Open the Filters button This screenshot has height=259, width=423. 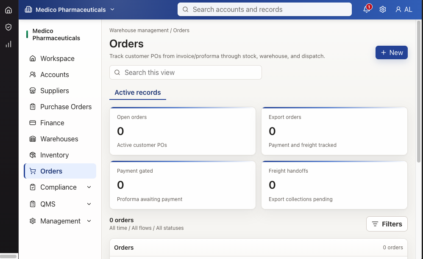click(387, 224)
